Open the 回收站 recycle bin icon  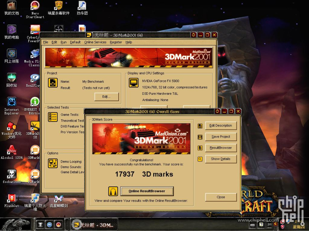coord(12,80)
